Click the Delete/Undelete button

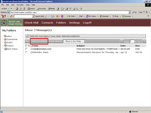39,41
